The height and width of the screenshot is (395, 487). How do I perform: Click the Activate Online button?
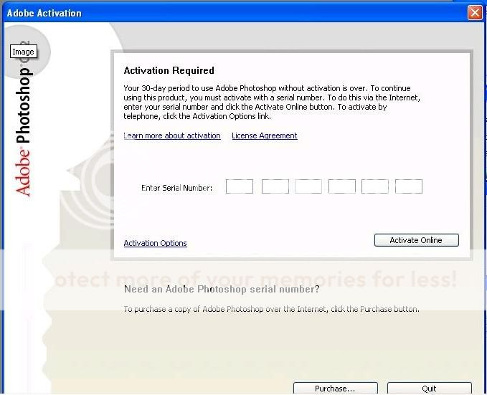[416, 240]
